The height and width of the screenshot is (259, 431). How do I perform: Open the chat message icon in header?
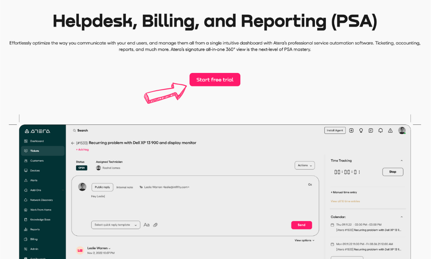(x=371, y=130)
